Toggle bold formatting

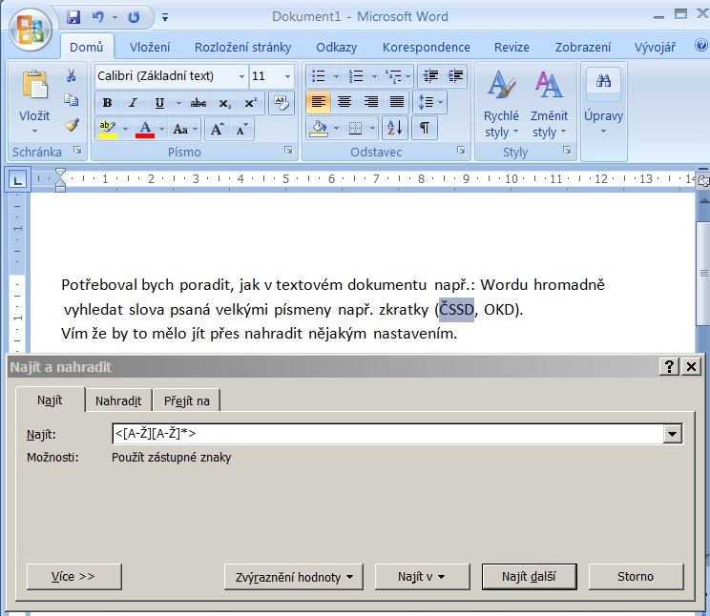coord(107,103)
